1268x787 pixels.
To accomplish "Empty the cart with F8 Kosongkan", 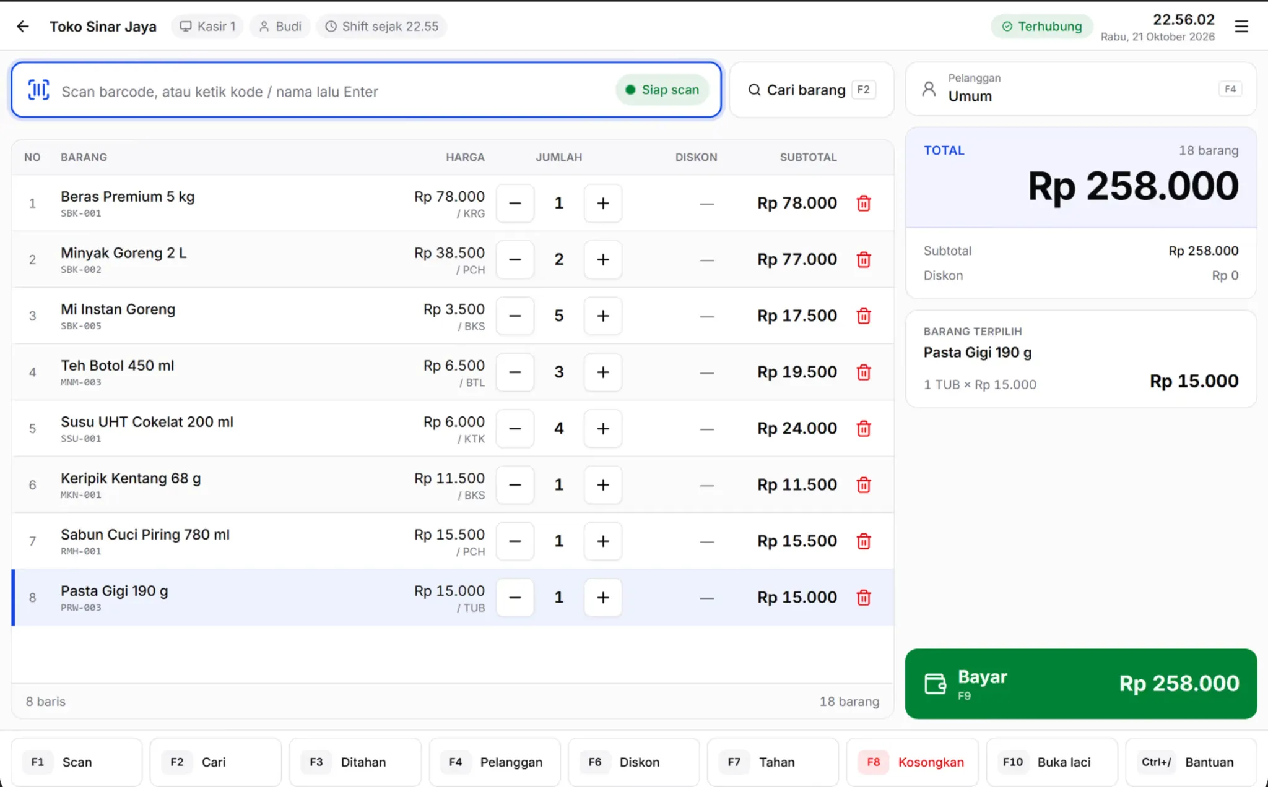I will [x=913, y=762].
